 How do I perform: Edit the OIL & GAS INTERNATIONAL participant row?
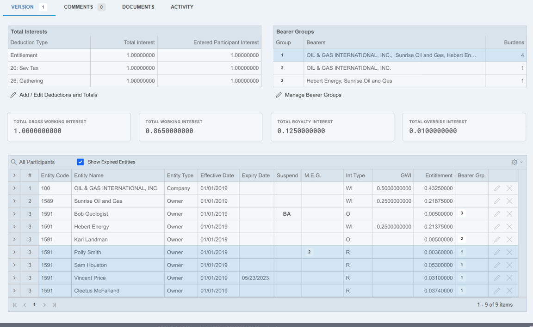click(497, 188)
